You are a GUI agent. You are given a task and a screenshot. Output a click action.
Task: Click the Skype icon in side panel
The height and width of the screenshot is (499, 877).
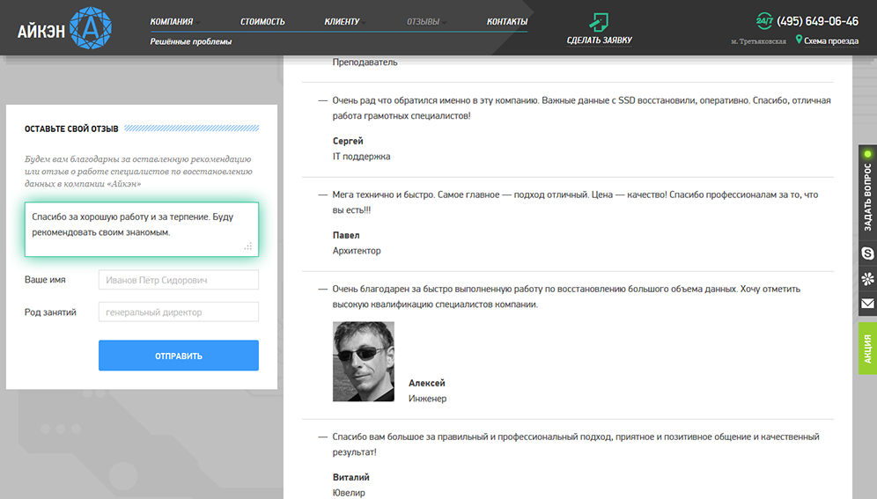pos(867,253)
